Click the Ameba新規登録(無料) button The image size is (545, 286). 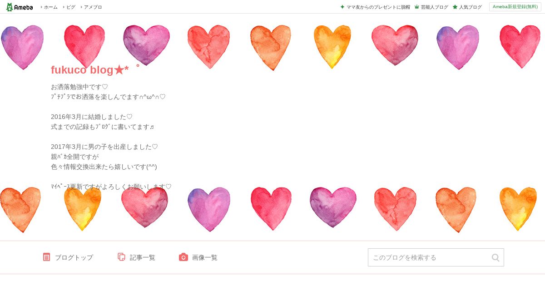[515, 7]
